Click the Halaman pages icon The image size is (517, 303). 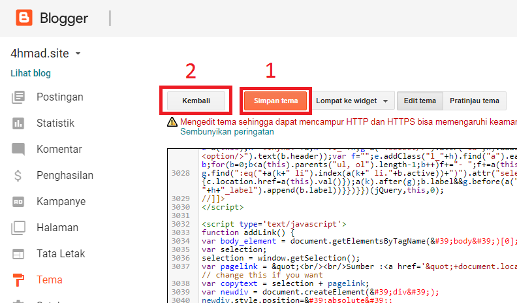coord(18,227)
